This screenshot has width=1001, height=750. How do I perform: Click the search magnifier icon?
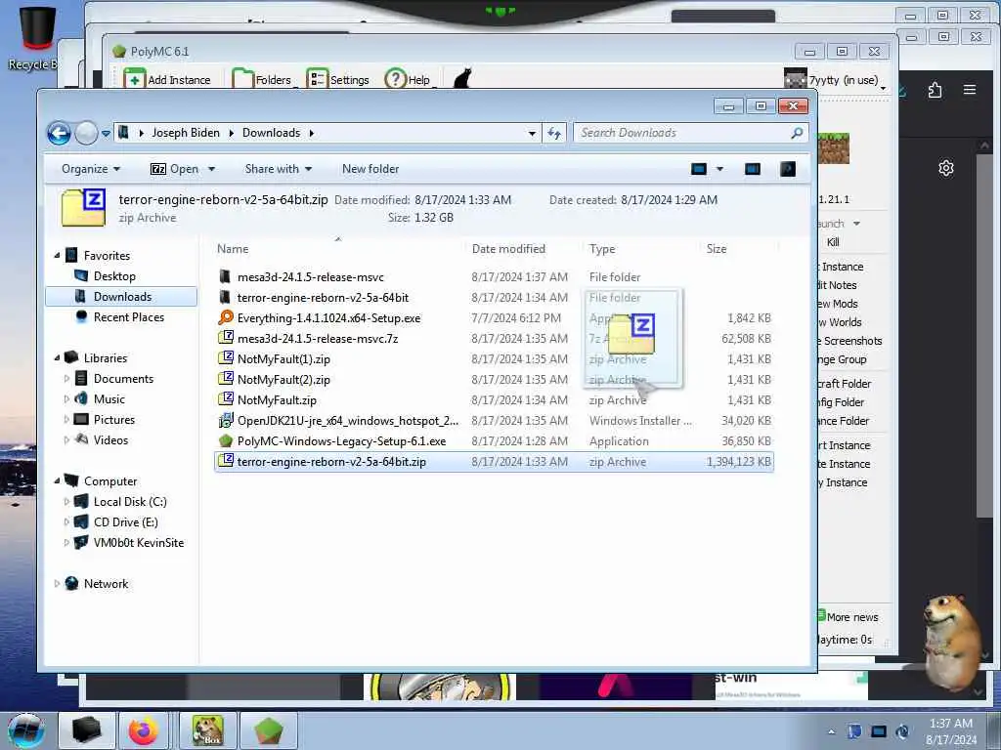(797, 133)
